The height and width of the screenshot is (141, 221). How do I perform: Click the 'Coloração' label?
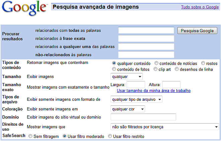[12, 109]
